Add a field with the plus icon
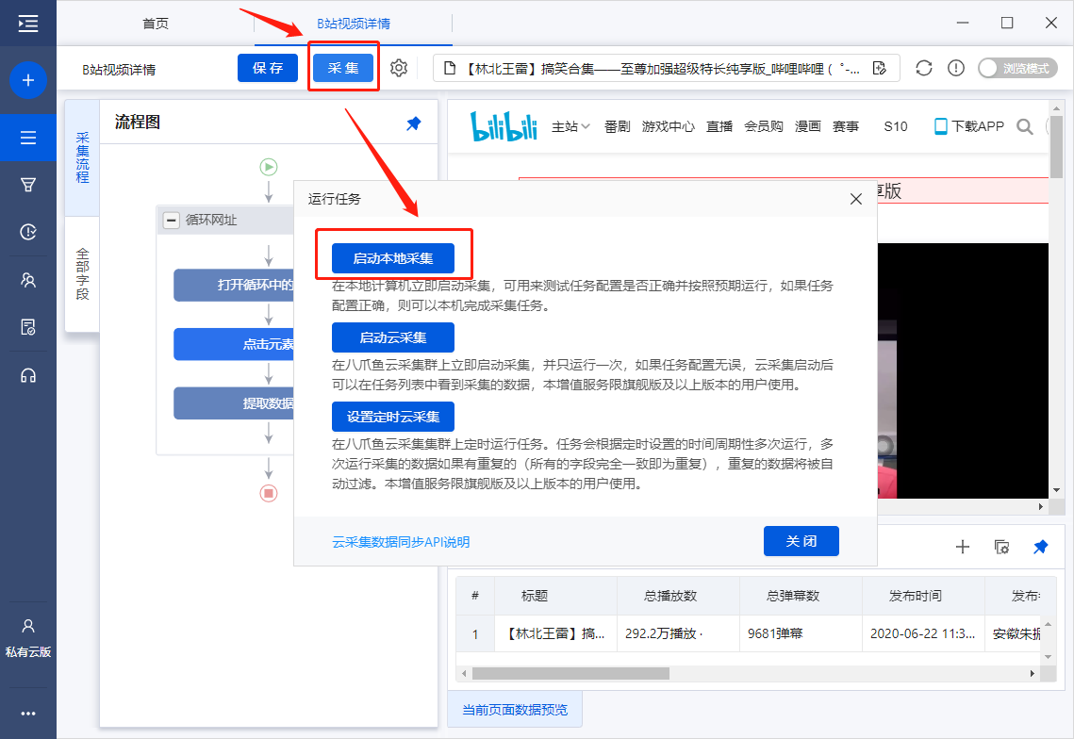 [x=963, y=547]
